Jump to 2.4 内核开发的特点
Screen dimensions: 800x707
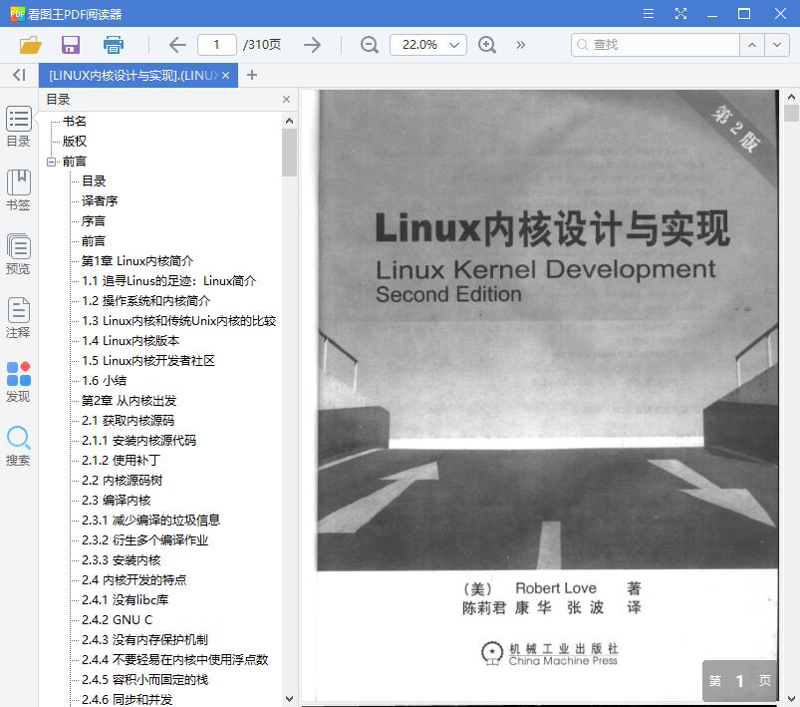[x=134, y=579]
